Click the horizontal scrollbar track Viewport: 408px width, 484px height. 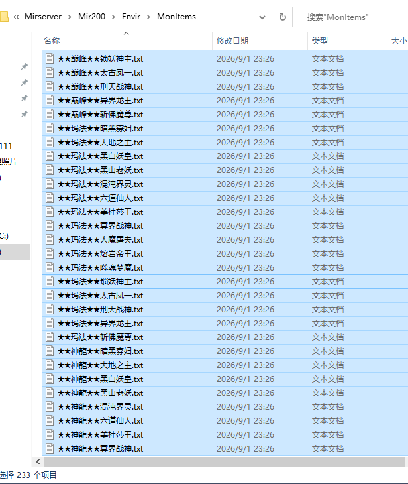pos(224,461)
